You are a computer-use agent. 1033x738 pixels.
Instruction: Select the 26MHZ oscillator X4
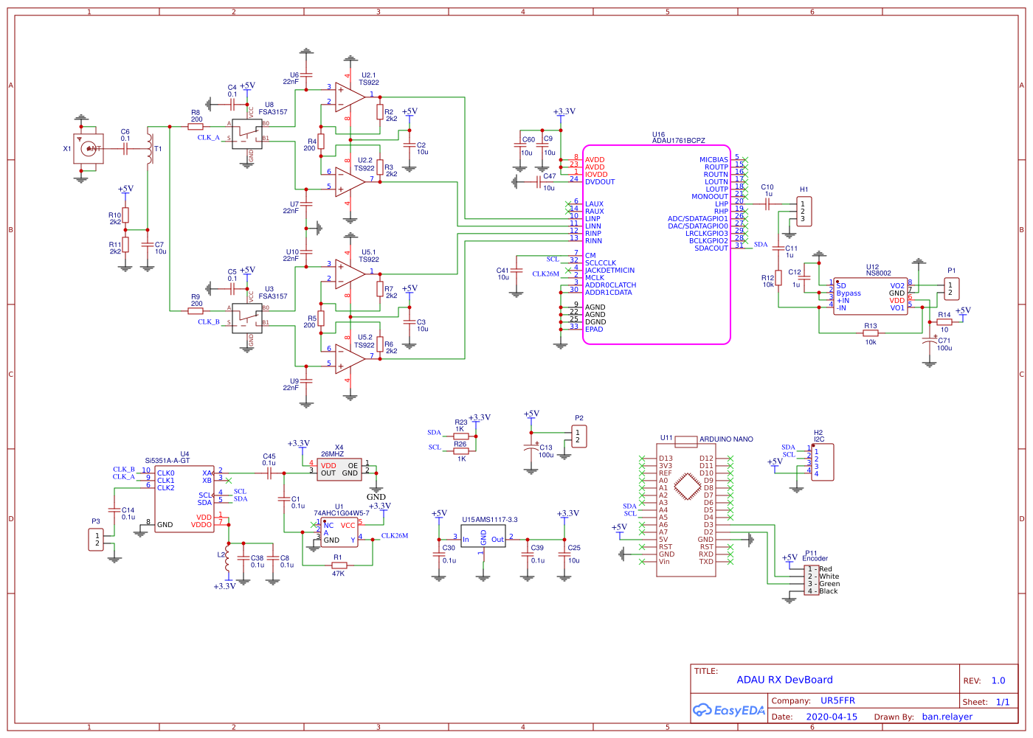(339, 470)
